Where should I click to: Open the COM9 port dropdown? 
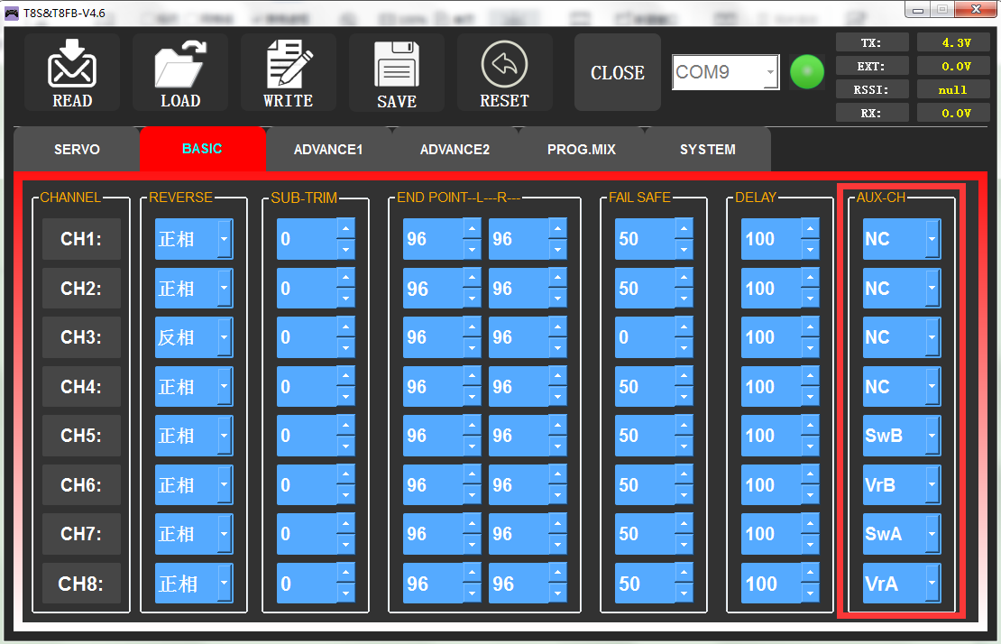(769, 73)
